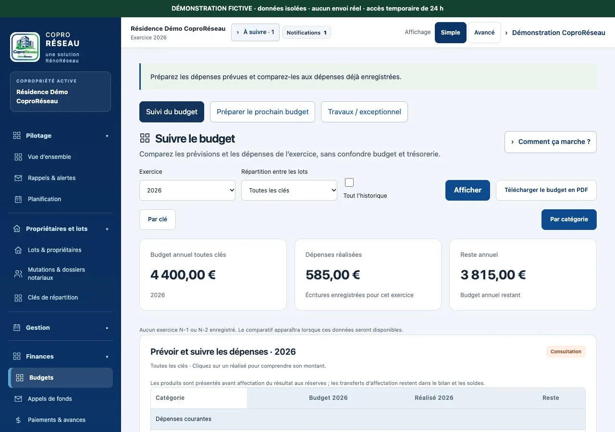Click the grid icon next to Suivre le budget

pos(145,139)
